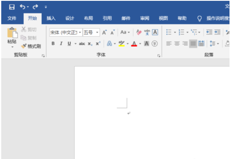Open the 文件 tab
232x159 pixels.
(x=12, y=18)
